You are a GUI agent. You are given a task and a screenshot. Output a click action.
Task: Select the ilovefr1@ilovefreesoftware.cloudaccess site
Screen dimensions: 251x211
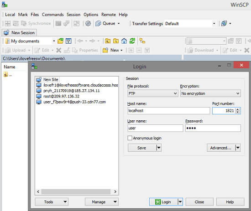pos(77,85)
